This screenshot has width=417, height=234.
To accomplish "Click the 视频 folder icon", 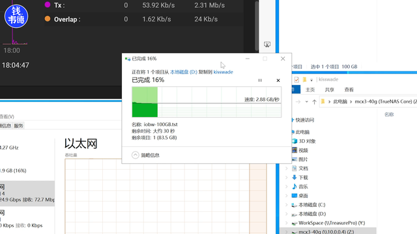I will tap(295, 150).
